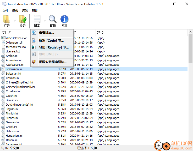Open the 选项 menu

point(25,11)
